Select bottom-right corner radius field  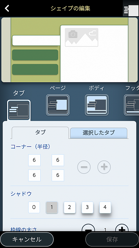[58, 175]
